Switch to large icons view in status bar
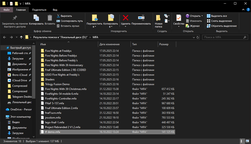This screenshot has width=251, height=144. 247,141
